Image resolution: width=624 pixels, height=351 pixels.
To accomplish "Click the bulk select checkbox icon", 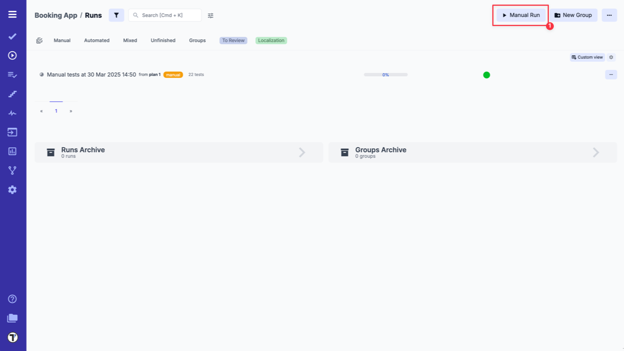I will [39, 40].
